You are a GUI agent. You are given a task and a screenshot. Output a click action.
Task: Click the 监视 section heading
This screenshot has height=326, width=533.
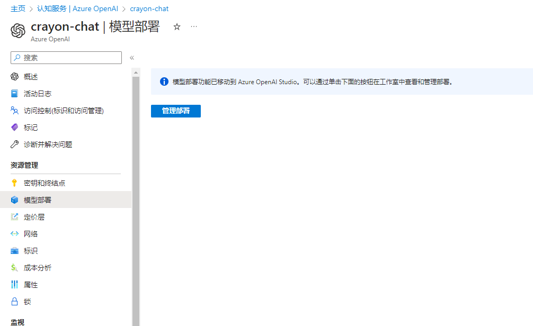click(x=17, y=322)
